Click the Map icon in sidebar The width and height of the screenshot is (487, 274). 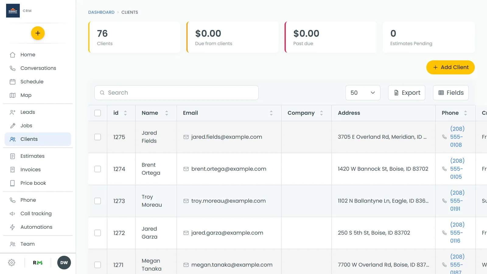point(12,95)
